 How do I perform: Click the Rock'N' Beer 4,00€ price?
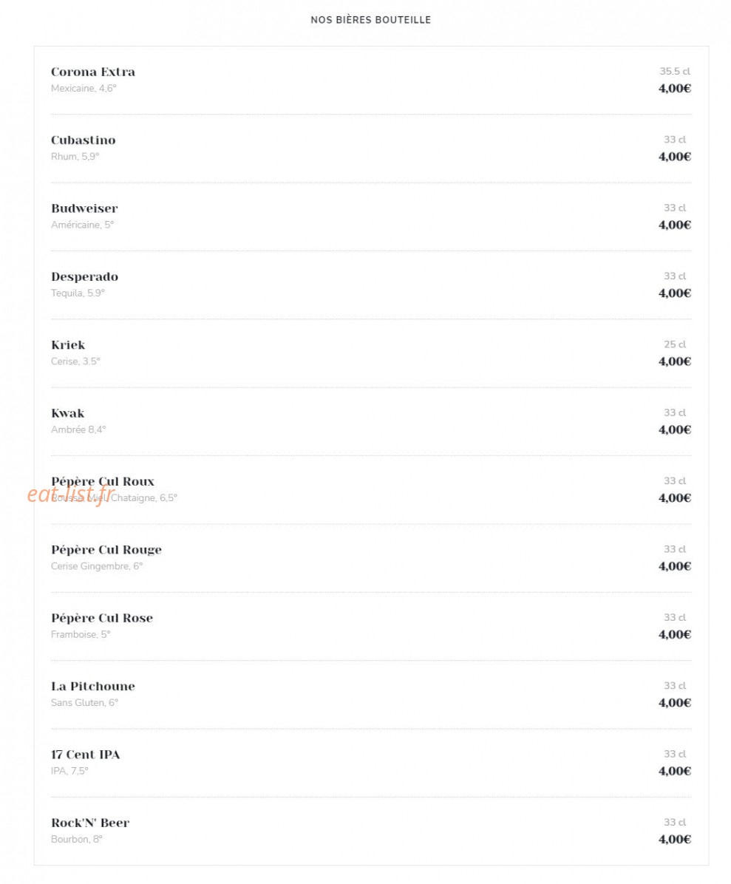click(675, 840)
